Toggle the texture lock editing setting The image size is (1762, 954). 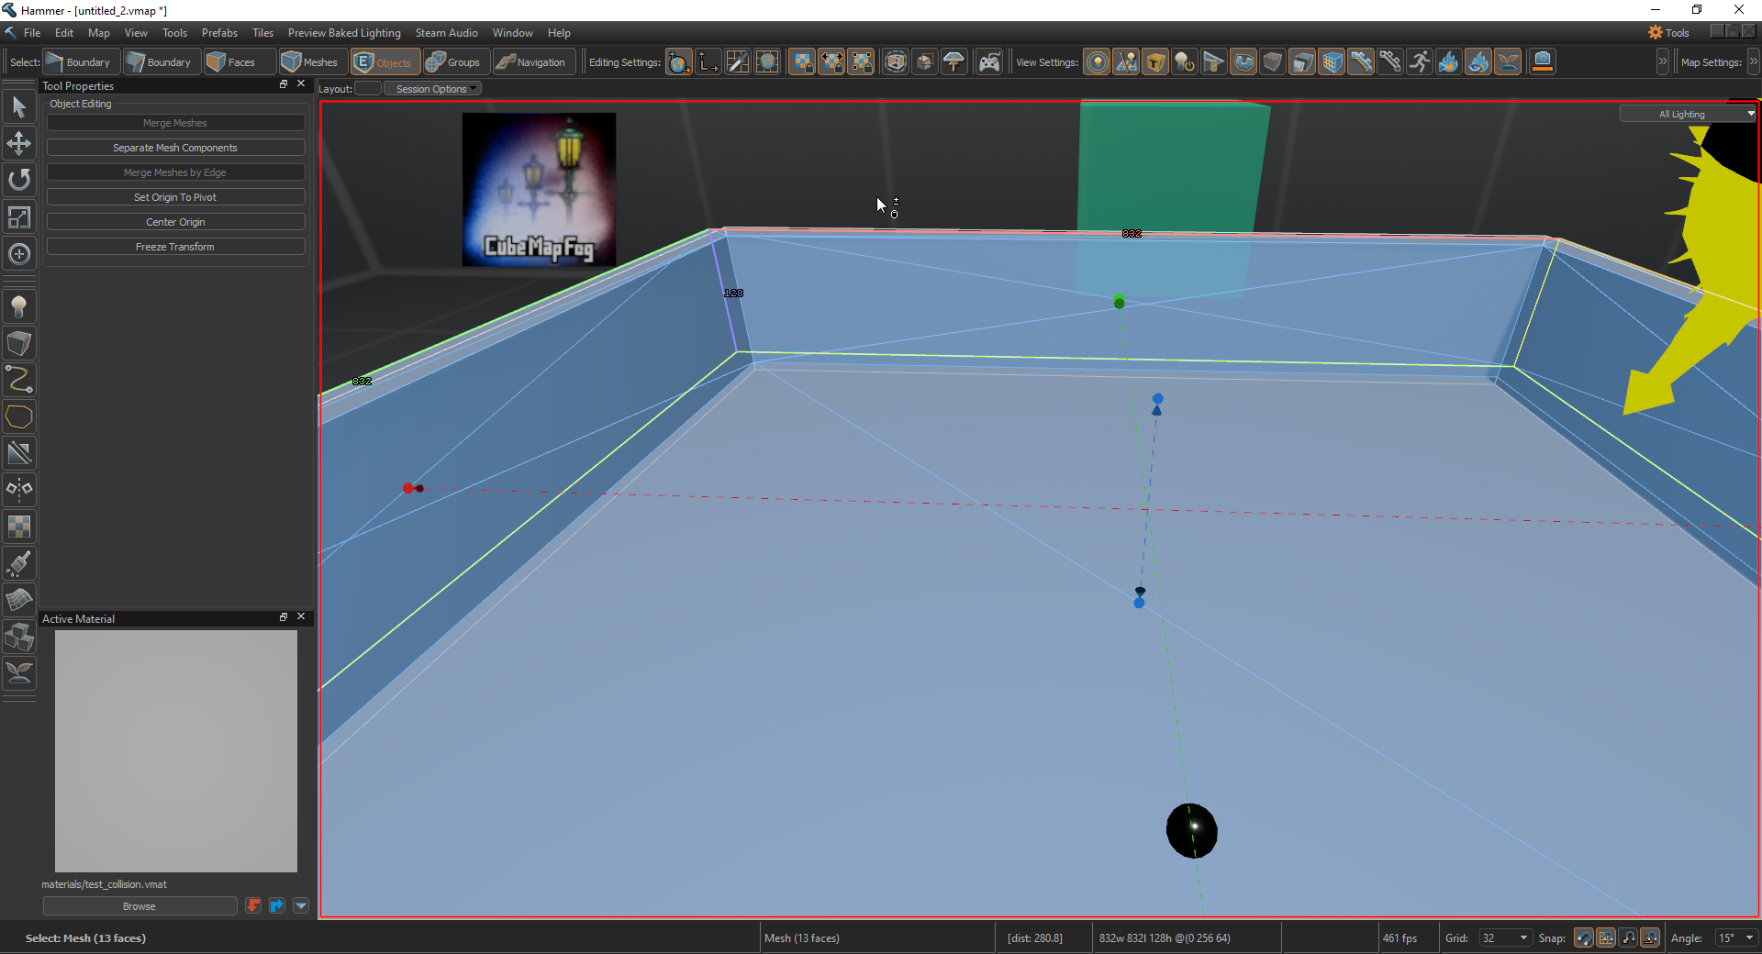(802, 61)
